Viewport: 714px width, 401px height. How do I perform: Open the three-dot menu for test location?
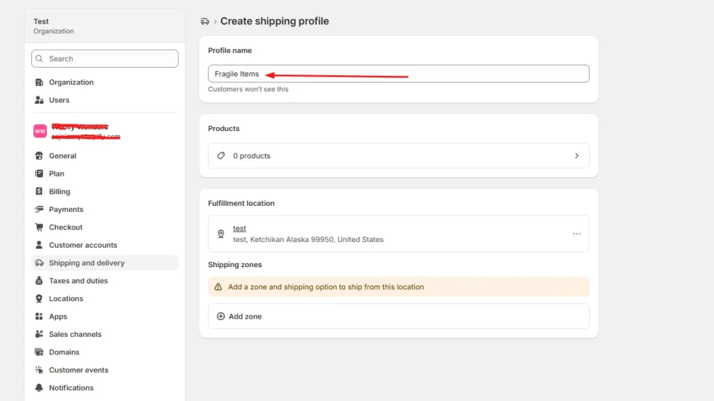(577, 234)
